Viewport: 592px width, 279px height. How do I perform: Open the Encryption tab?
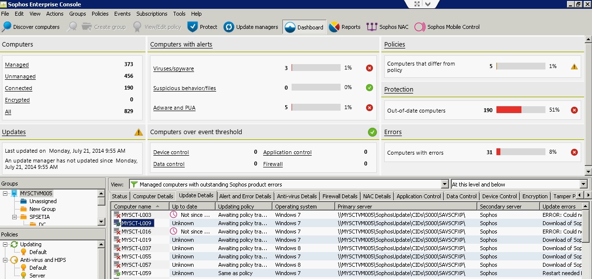pyautogui.click(x=535, y=196)
